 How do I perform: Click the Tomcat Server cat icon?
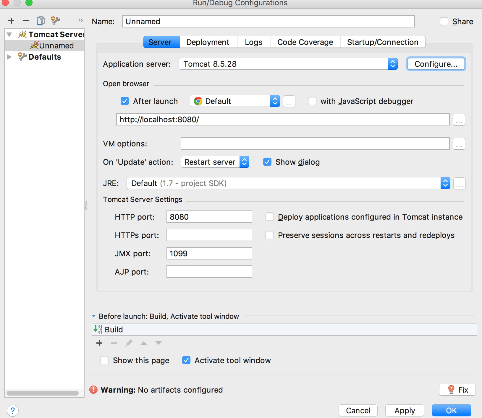[x=22, y=35]
